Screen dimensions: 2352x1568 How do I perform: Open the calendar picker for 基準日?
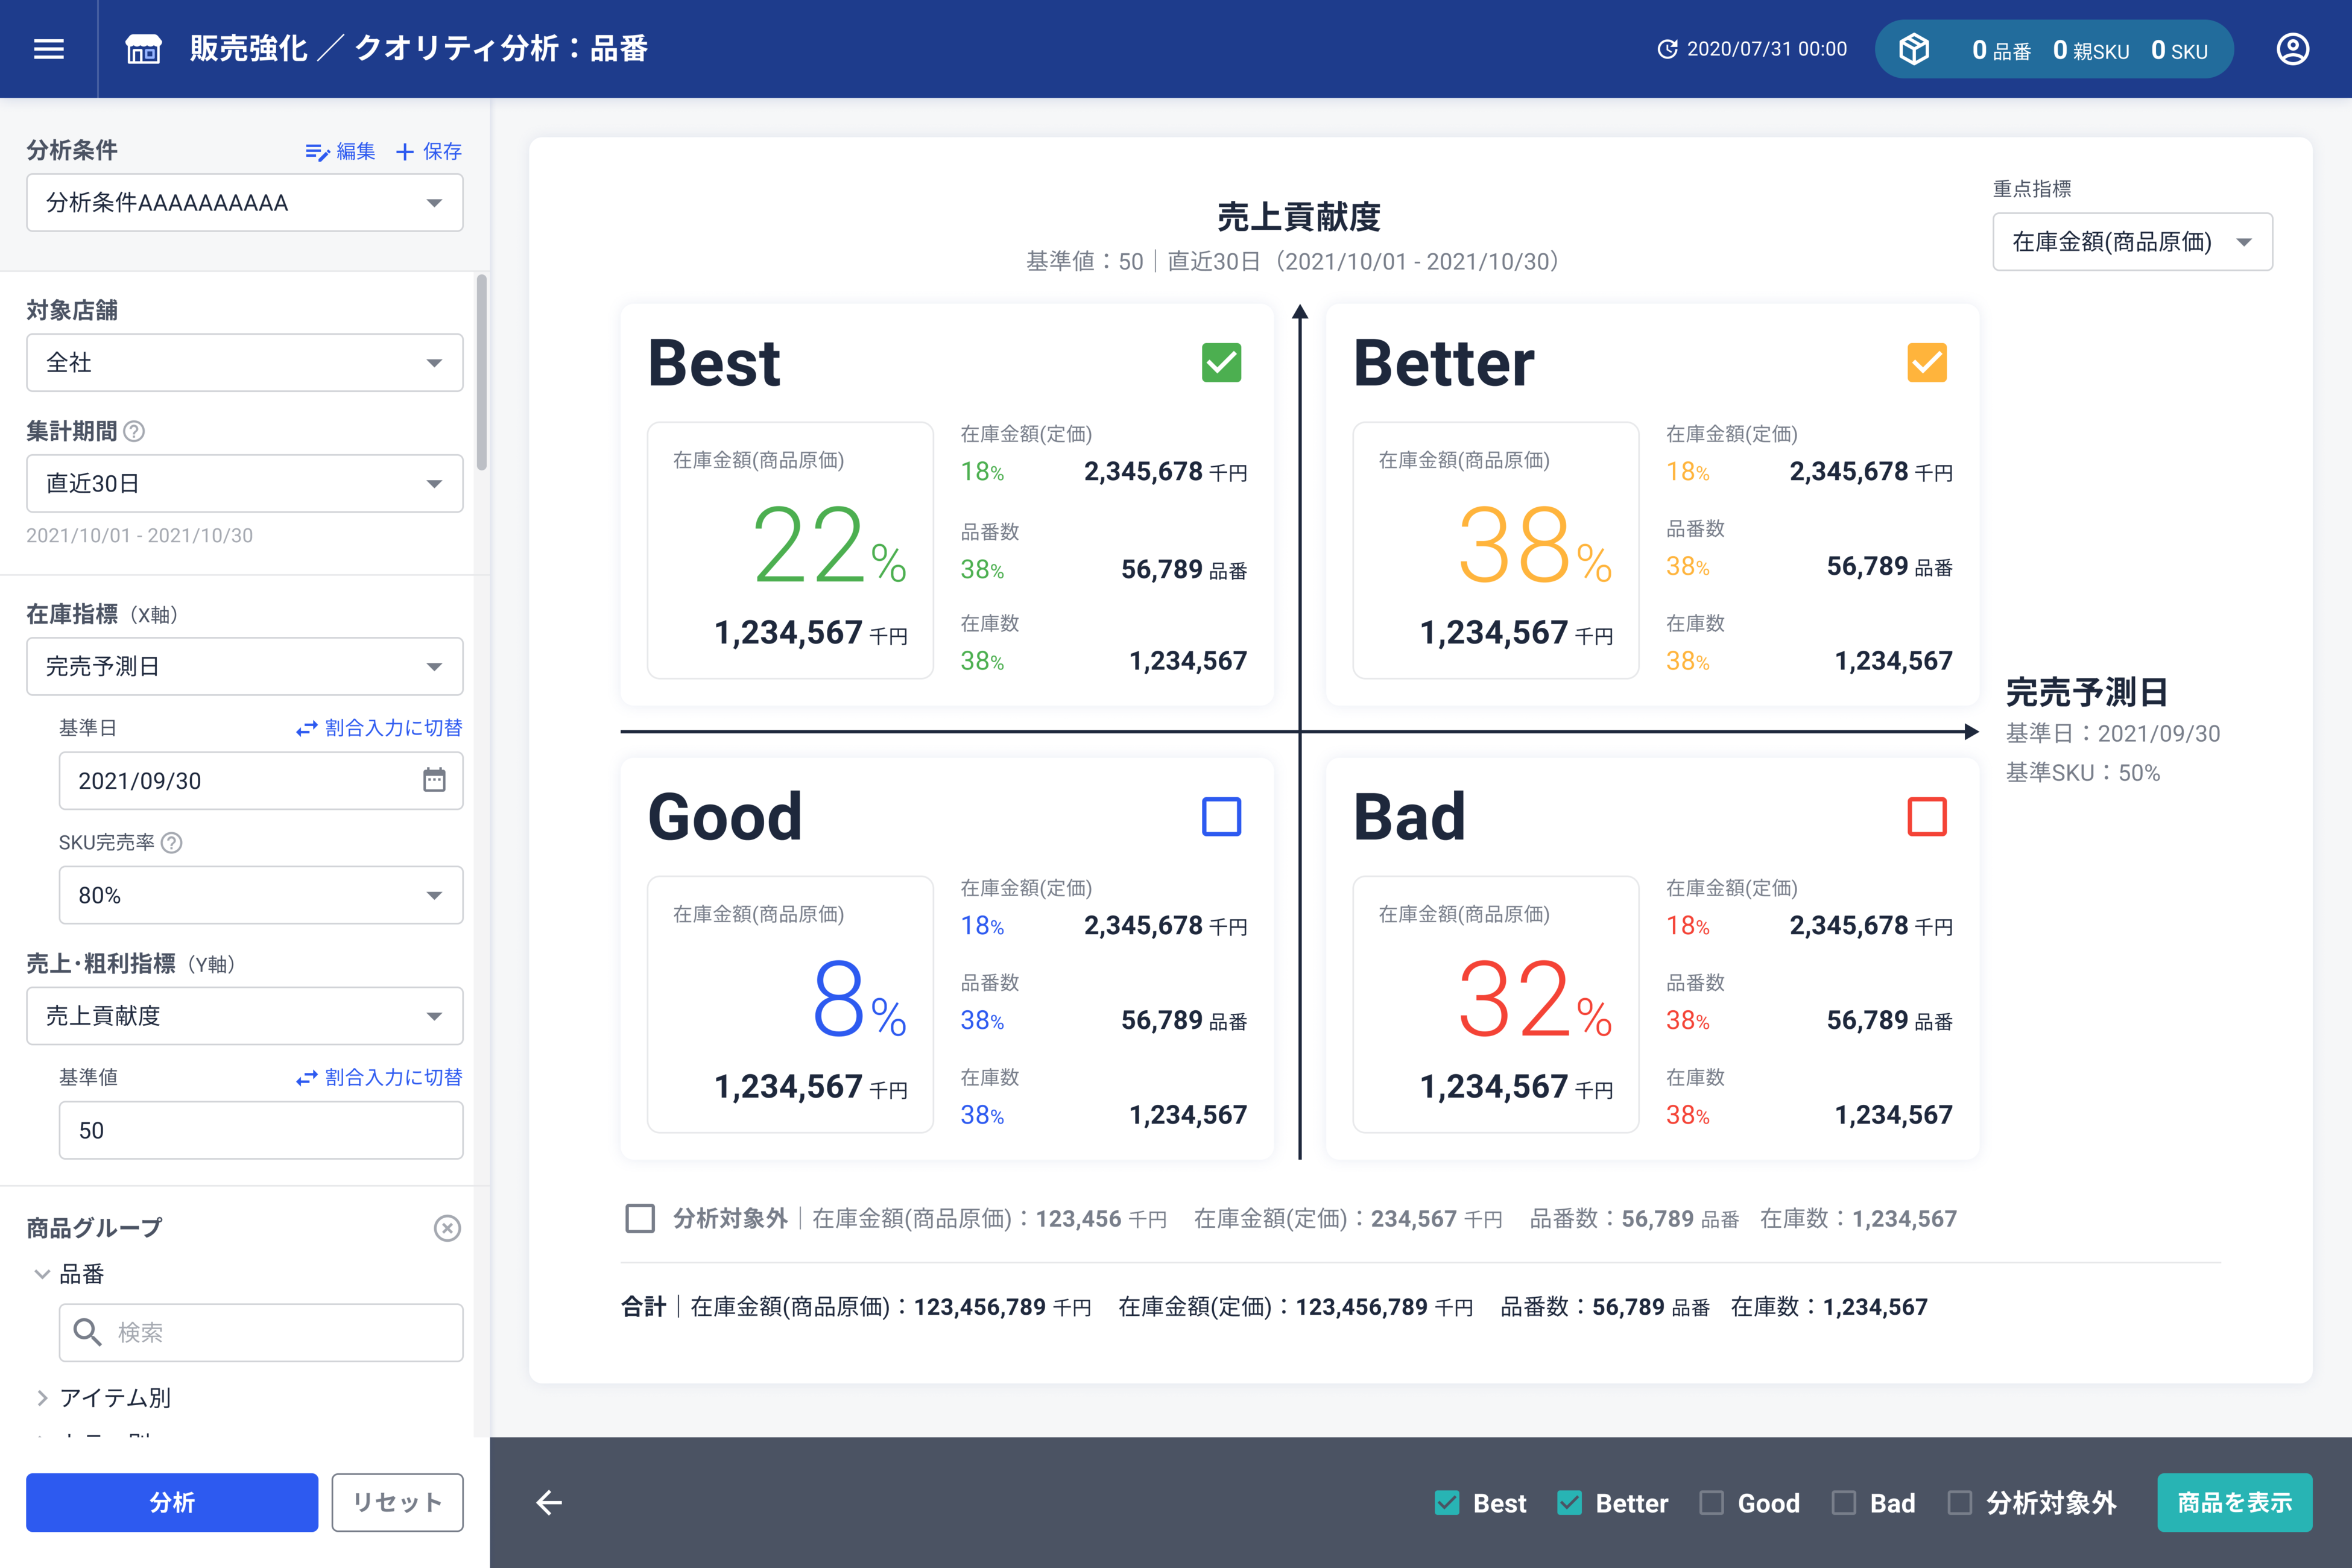pyautogui.click(x=433, y=780)
